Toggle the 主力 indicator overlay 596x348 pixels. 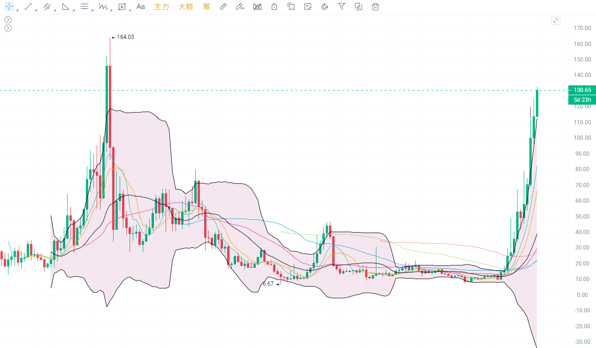coord(161,7)
